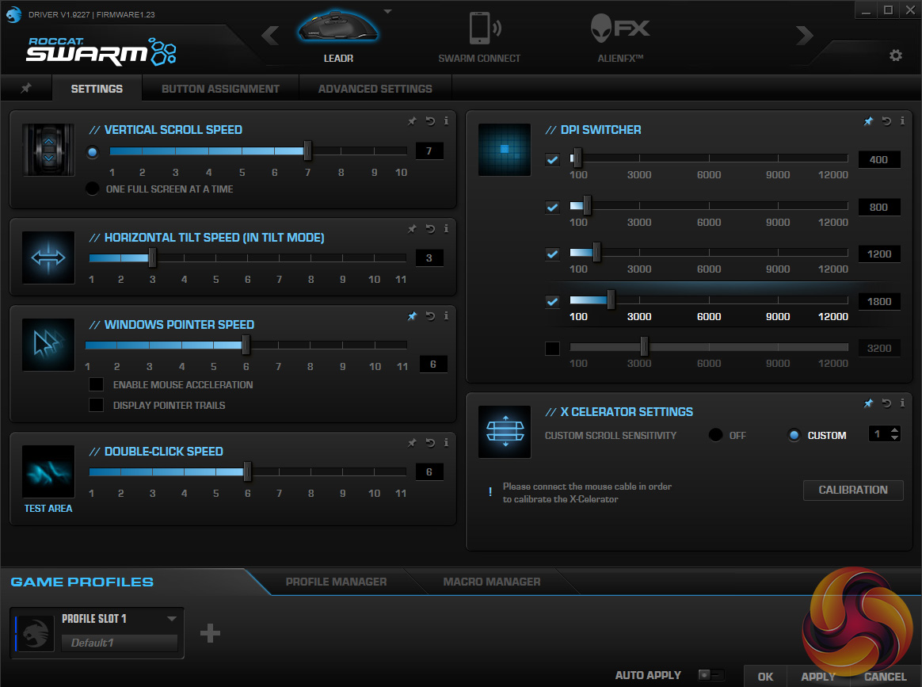
Task: Uncheck the 400 DPI level
Action: coord(552,159)
